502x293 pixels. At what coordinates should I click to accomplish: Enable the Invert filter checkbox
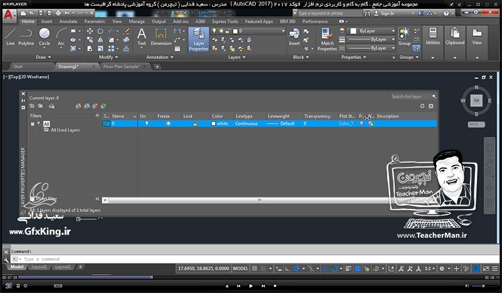click(x=32, y=199)
